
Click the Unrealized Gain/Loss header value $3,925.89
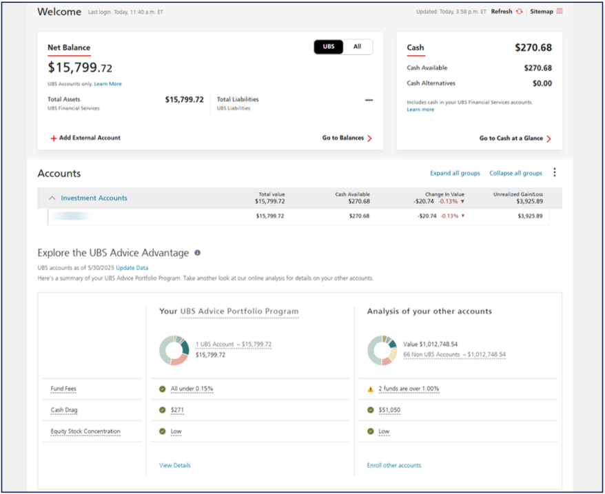click(x=529, y=201)
